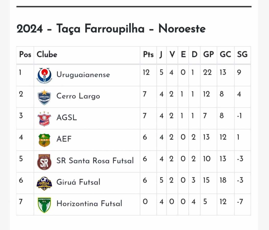Open the SR Santa Rosa logo
269x230 pixels.
44,162
